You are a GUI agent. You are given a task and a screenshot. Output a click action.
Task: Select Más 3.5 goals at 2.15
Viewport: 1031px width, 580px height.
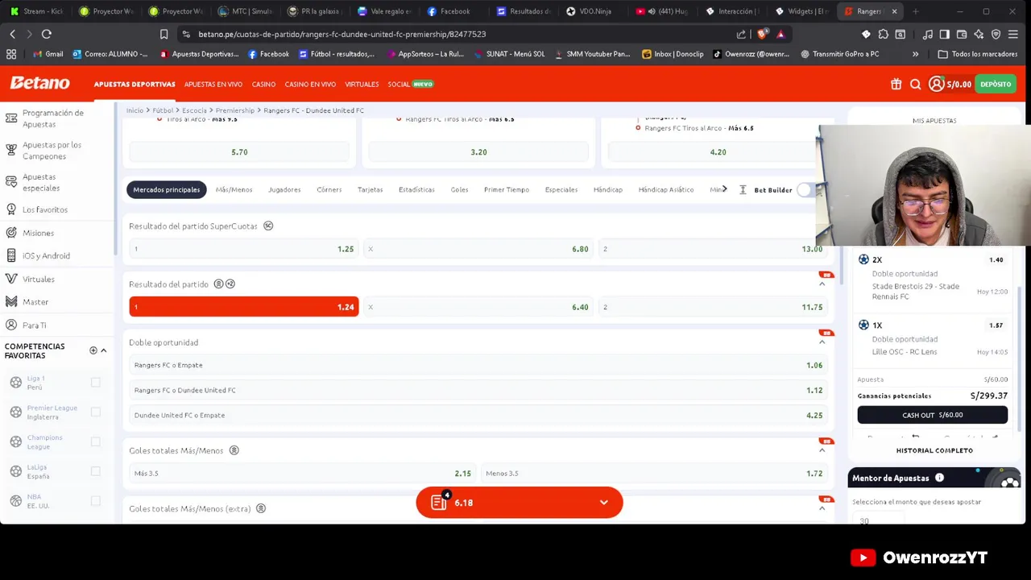tap(302, 474)
